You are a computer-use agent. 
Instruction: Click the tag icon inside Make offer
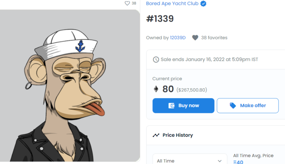point(233,106)
